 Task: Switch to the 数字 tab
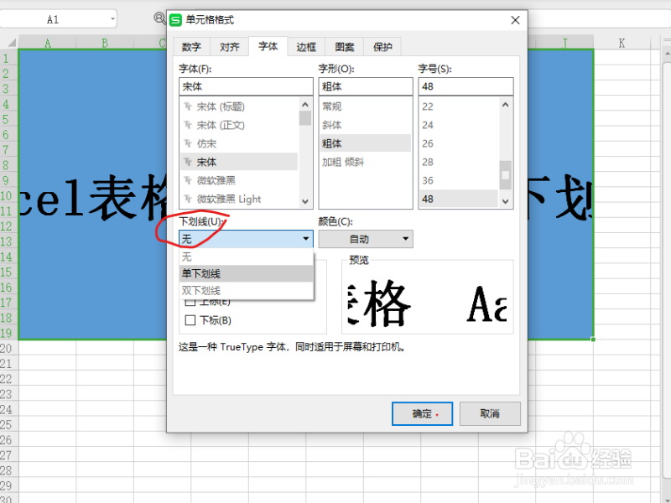tap(190, 47)
